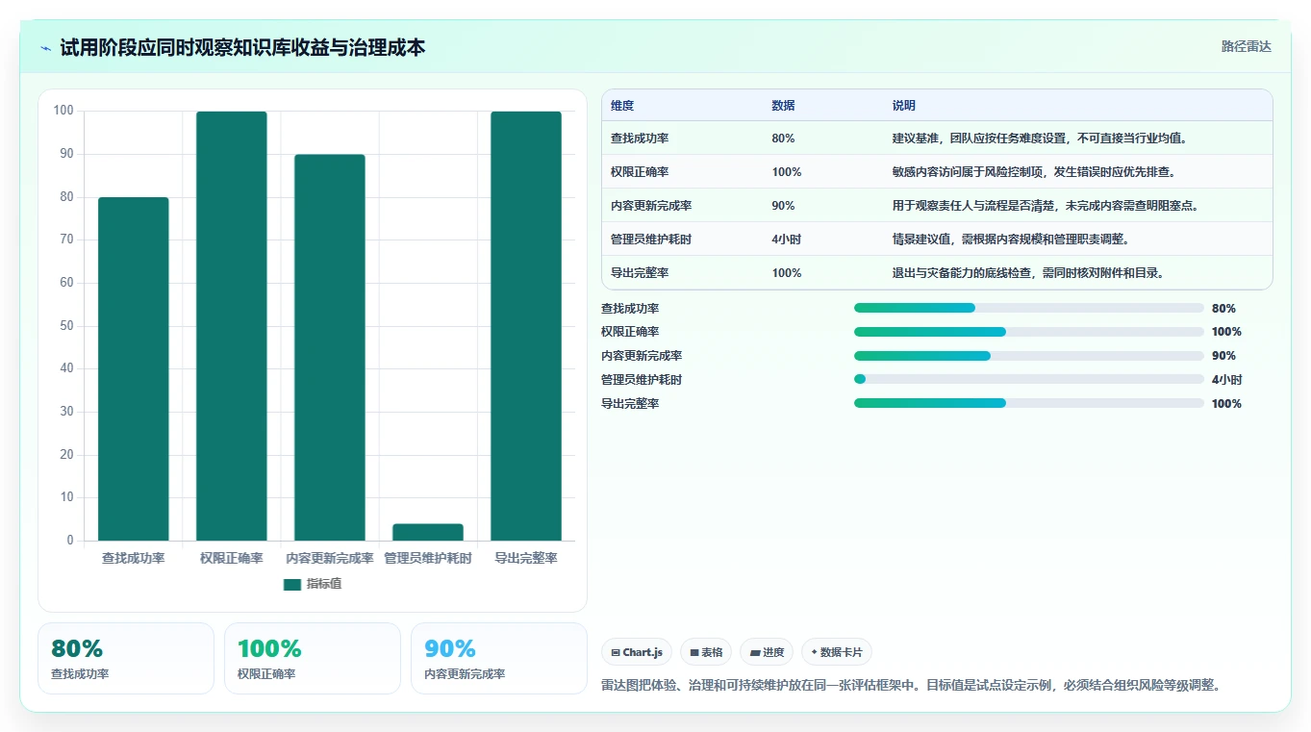Click the short 管理员维护耗时 chart bar
1311x732 pixels.
(x=428, y=532)
